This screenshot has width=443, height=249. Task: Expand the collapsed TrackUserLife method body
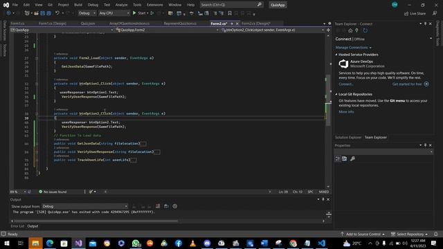134,160
